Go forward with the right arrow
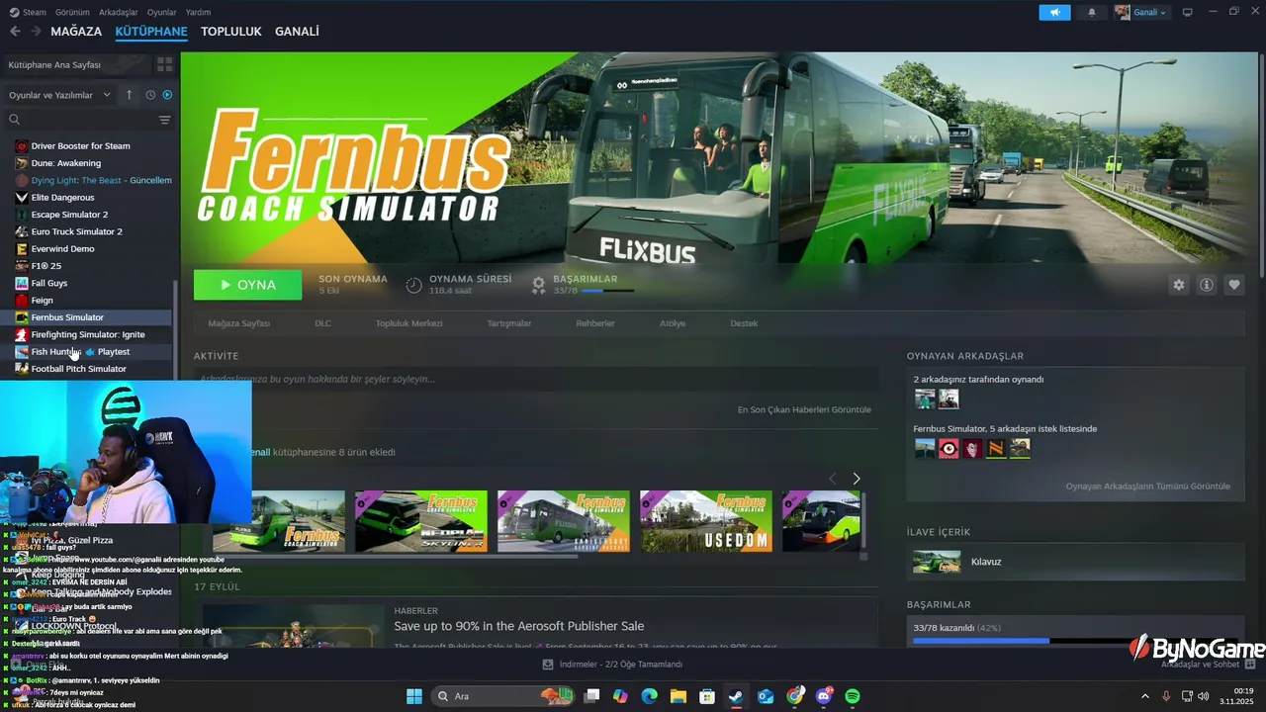Screen dimensions: 1266x712 [x=36, y=32]
